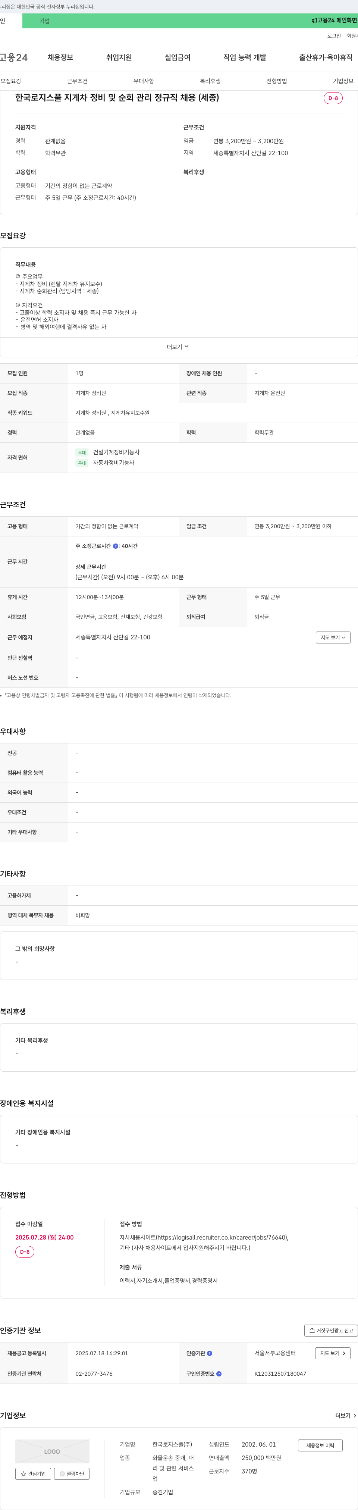Screen dimensions: 358x1510
Task: Click the 250,000 백만원 revenue value
Action: [261, 1458]
